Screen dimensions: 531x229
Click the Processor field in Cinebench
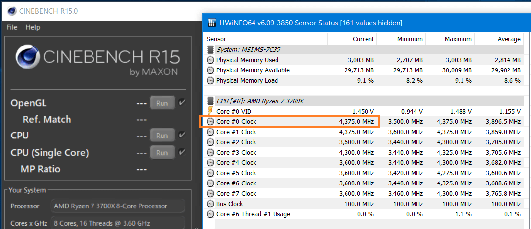(x=118, y=206)
